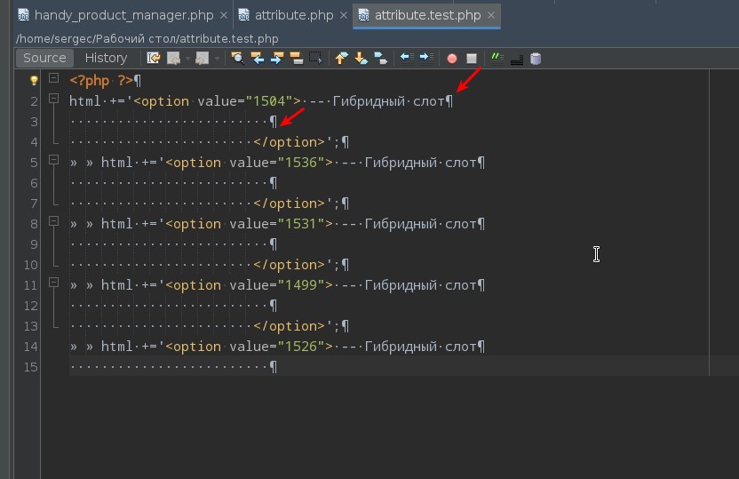739x479 pixels.
Task: Toggle rectangular selection mode
Action: coord(315,59)
